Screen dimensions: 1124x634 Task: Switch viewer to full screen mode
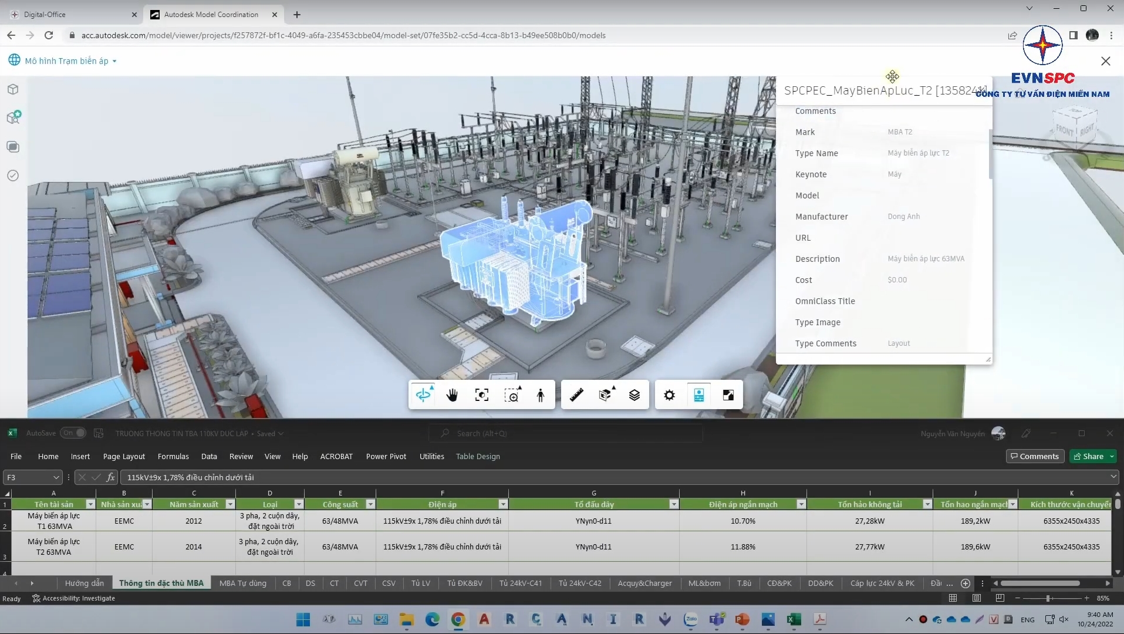[x=728, y=395]
